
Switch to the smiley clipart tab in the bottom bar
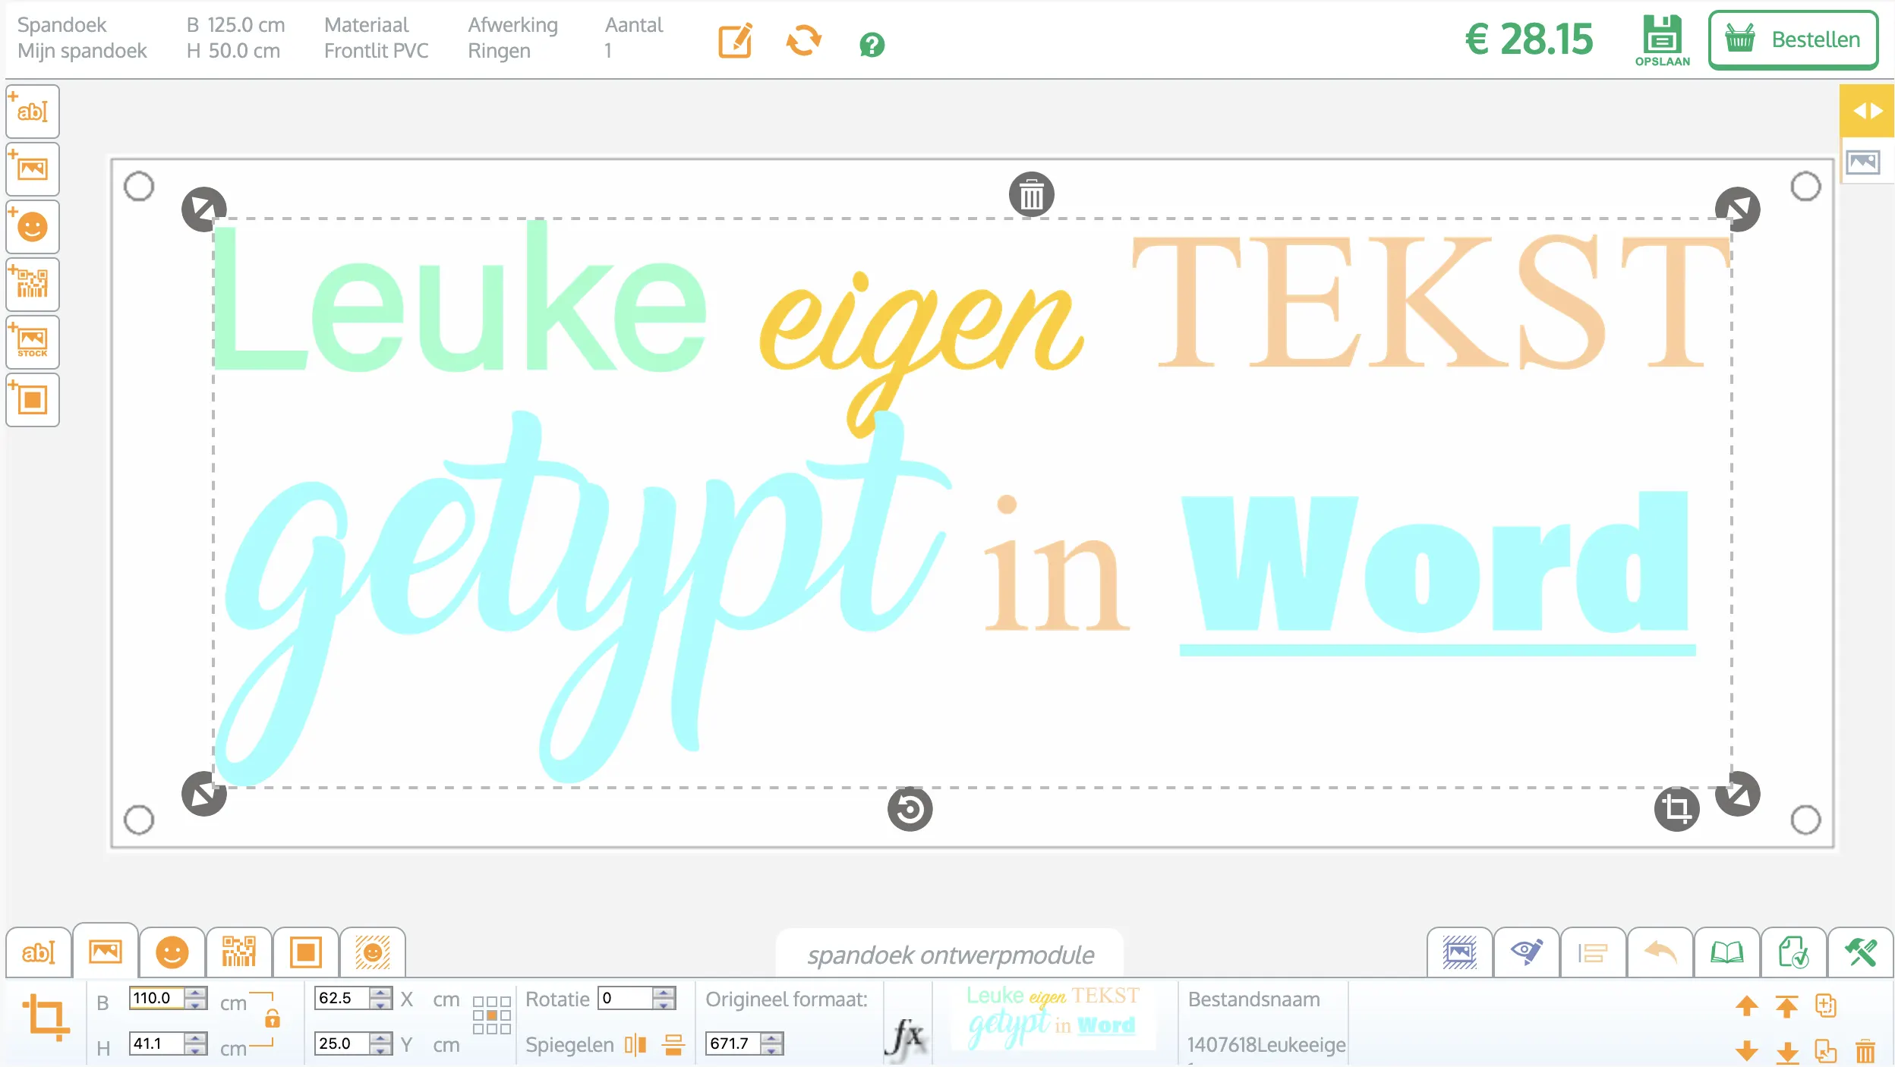click(x=172, y=952)
